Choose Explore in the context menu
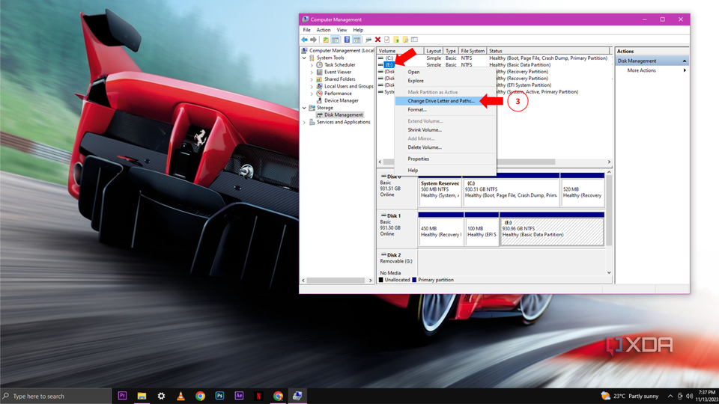719x404 pixels. click(x=445, y=81)
